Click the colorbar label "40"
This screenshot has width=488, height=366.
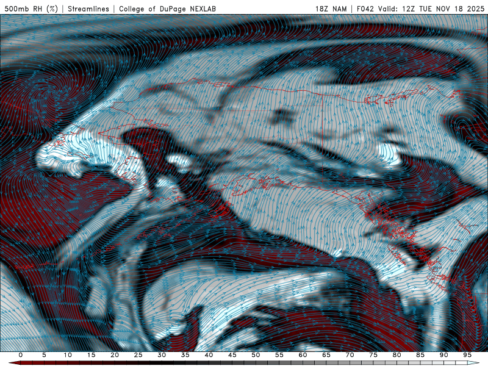click(x=209, y=355)
